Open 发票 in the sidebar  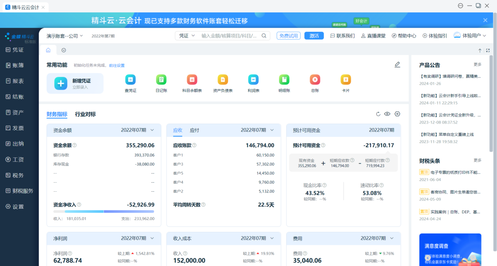pyautogui.click(x=15, y=128)
